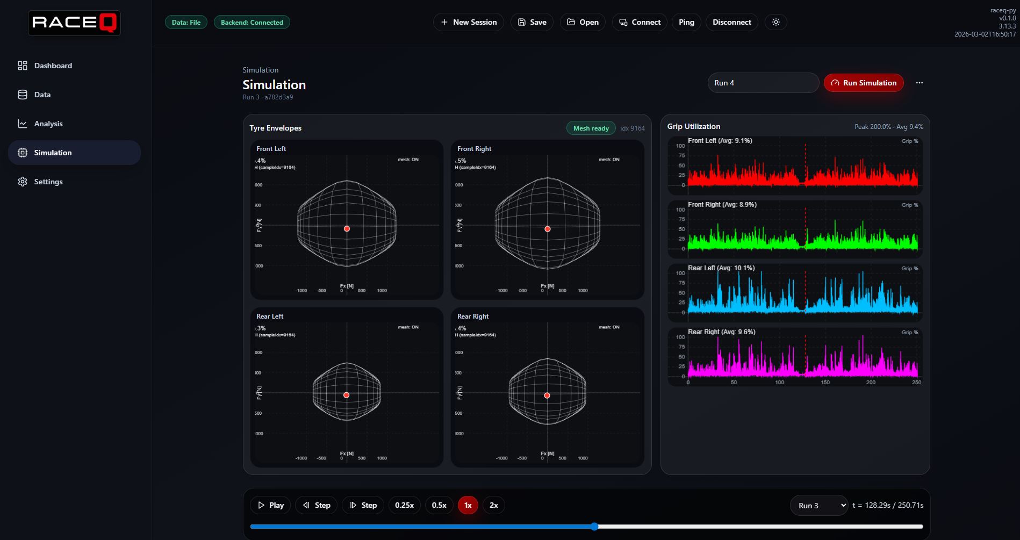Select Simulation in the sidebar
The width and height of the screenshot is (1020, 540).
click(x=53, y=153)
